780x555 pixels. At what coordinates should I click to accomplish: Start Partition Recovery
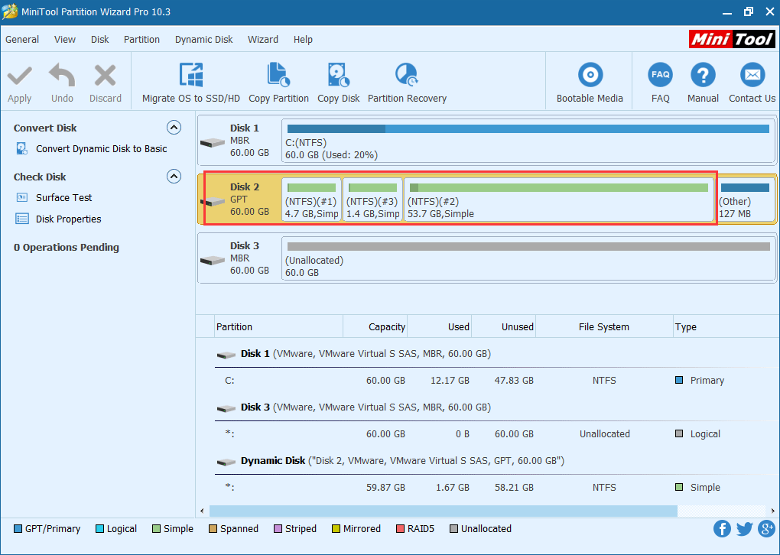[x=406, y=80]
